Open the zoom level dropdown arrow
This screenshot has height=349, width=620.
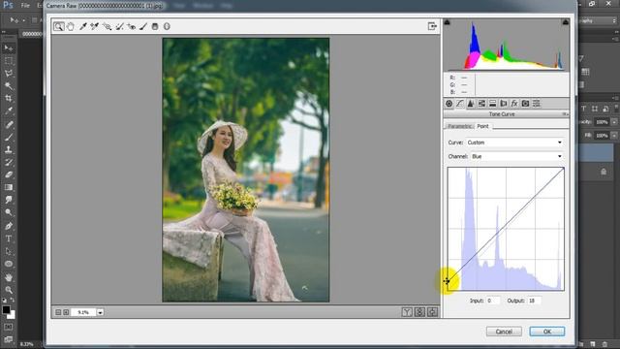(x=101, y=312)
